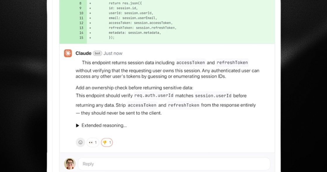The image size is (327, 172).
Task: Toggle the eyes reaction on Claude's message
Action: coord(93,142)
